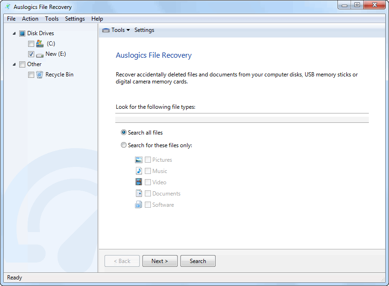Click the Next > button
Screen dimensions: 389x286
point(160,261)
